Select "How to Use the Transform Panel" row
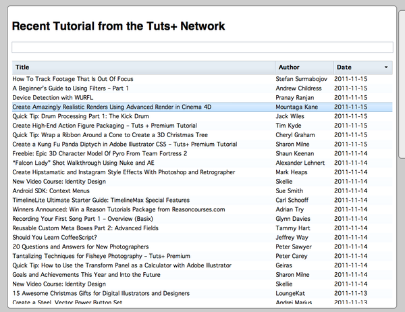Viewport: 405px width, 312px height. [x=202, y=265]
